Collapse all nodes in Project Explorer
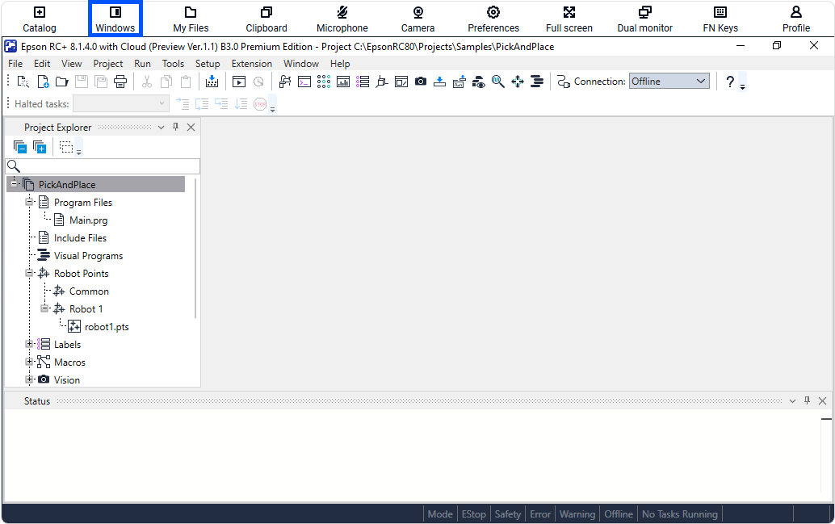Viewport: 835px width, 524px height. click(20, 147)
